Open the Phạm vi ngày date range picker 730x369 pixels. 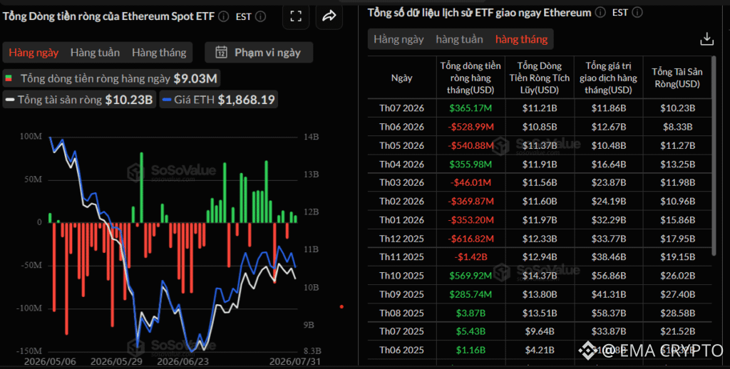pyautogui.click(x=259, y=52)
